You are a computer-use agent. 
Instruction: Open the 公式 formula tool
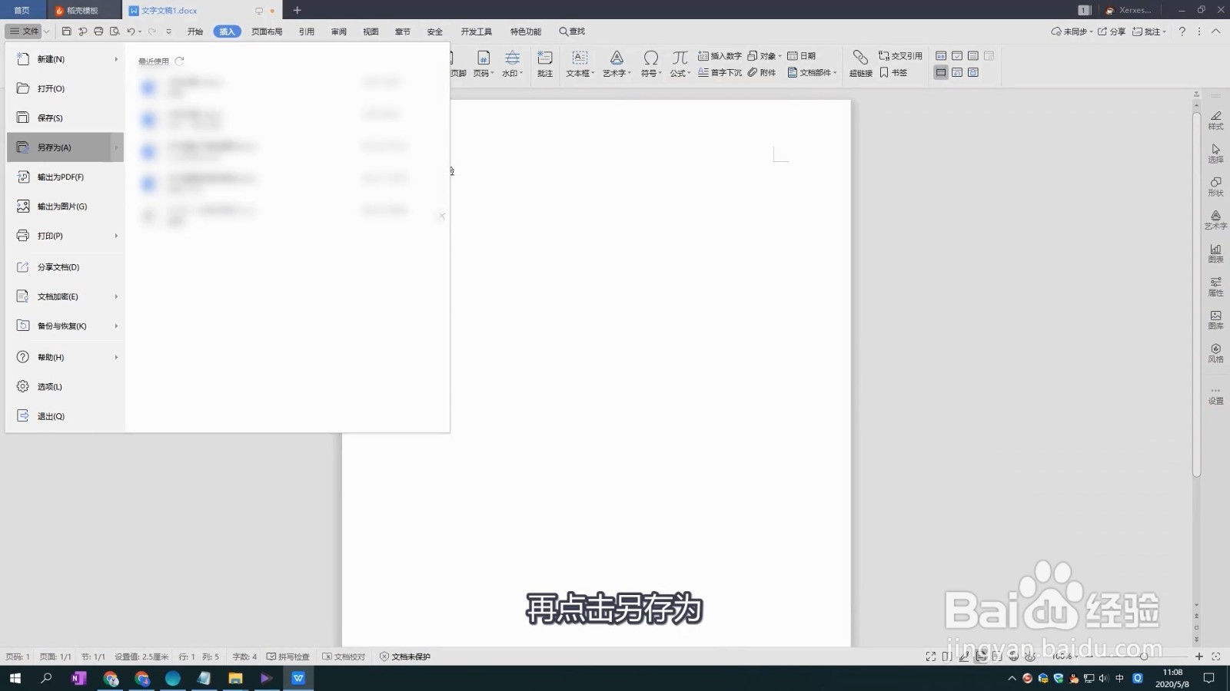coord(680,64)
